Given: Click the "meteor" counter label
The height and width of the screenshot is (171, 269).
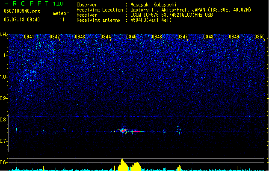Looking at the screenshot, I should [x=61, y=13].
